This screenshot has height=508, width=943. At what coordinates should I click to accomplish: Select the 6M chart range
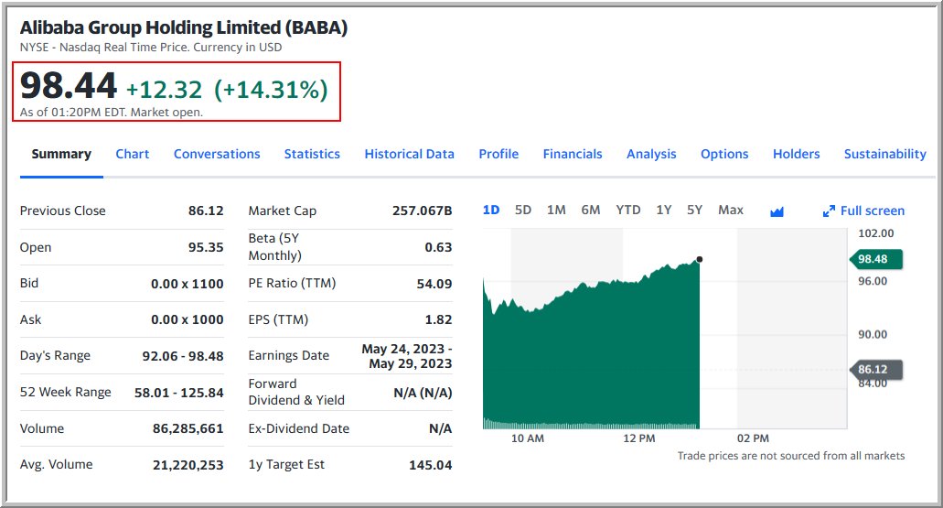pos(591,210)
